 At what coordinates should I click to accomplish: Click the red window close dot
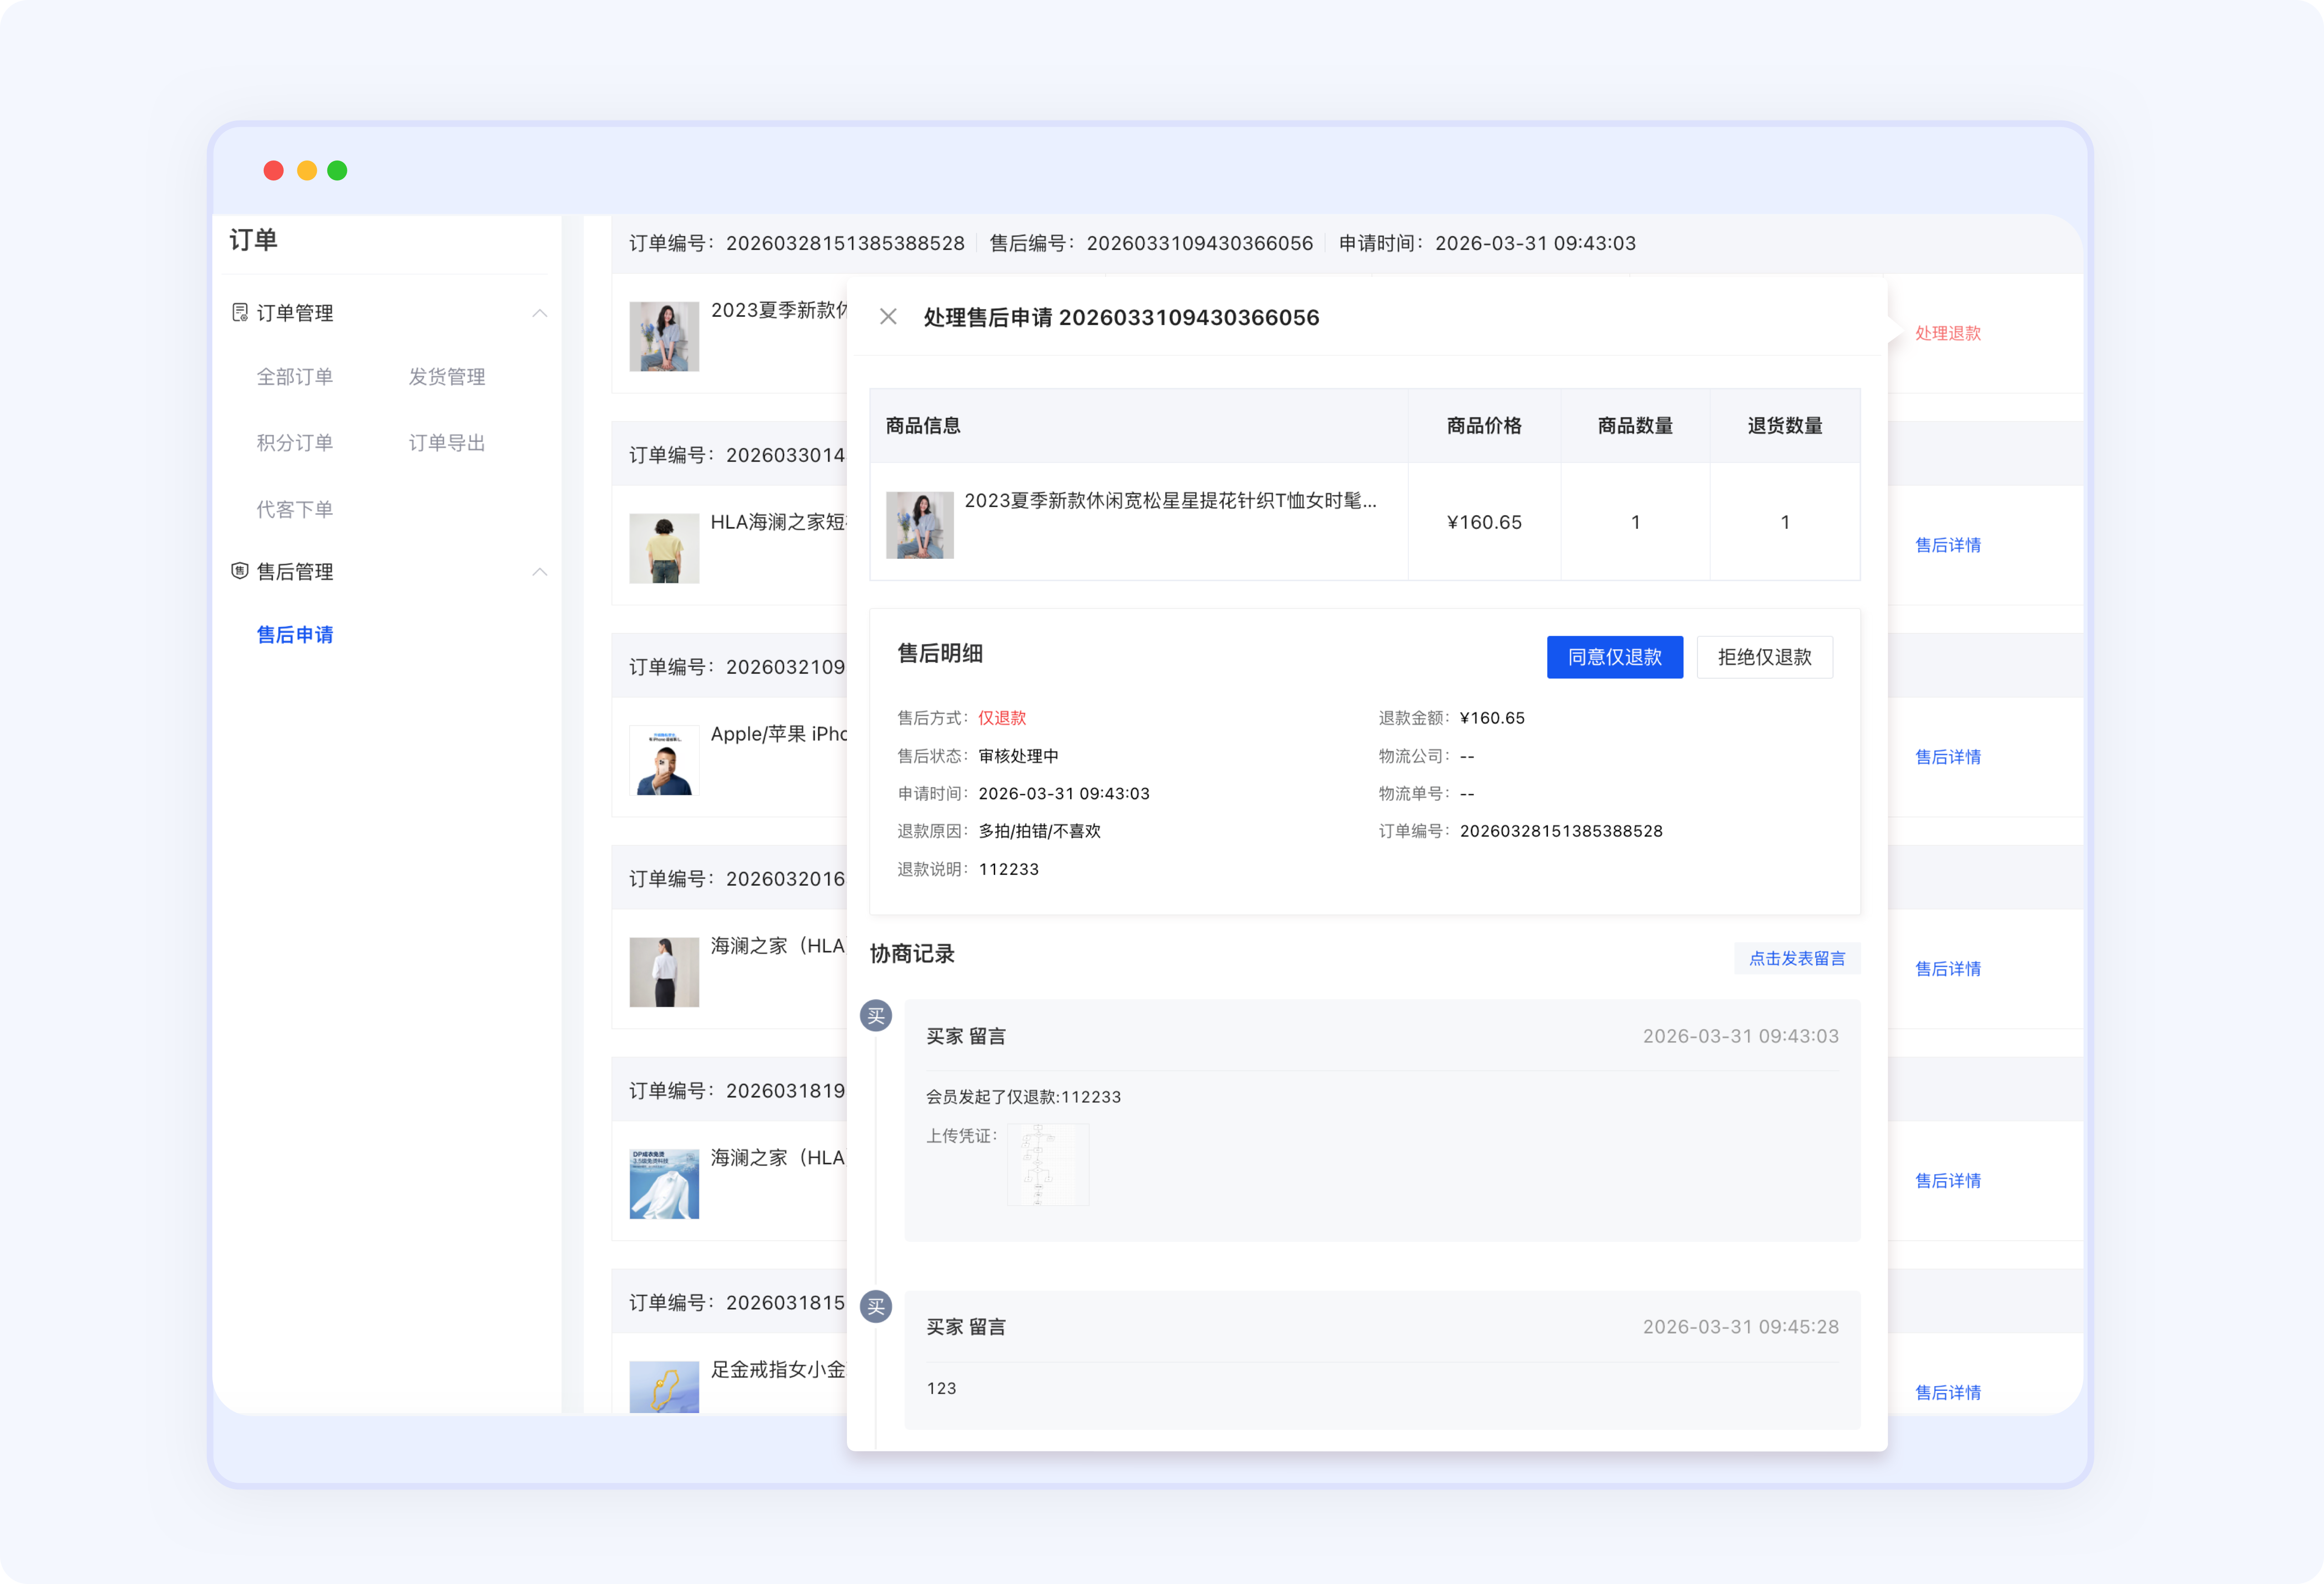click(273, 171)
